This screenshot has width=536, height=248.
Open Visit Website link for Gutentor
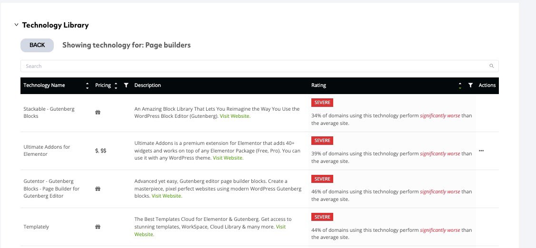pos(167,196)
